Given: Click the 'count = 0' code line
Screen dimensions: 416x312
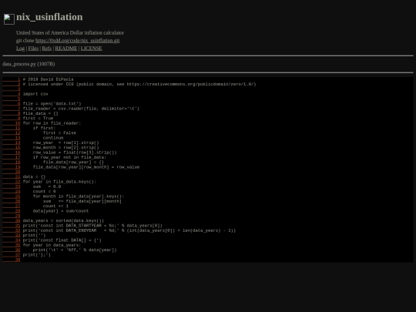Looking at the screenshot, I should 45,192.
